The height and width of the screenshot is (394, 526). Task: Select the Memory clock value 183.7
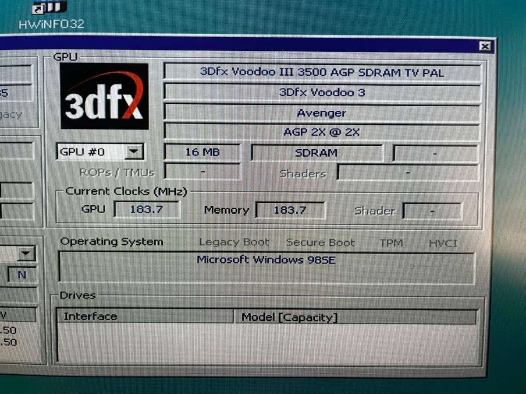tap(290, 210)
